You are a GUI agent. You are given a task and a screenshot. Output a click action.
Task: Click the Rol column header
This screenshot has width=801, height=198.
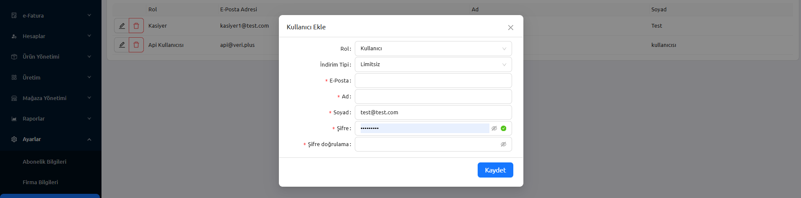coord(153,9)
